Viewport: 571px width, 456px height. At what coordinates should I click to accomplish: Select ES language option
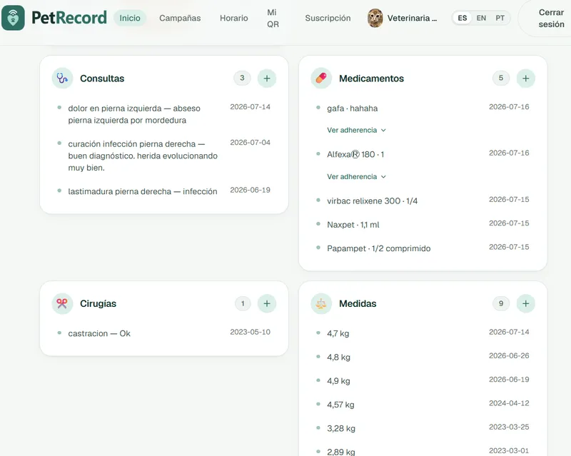point(462,18)
